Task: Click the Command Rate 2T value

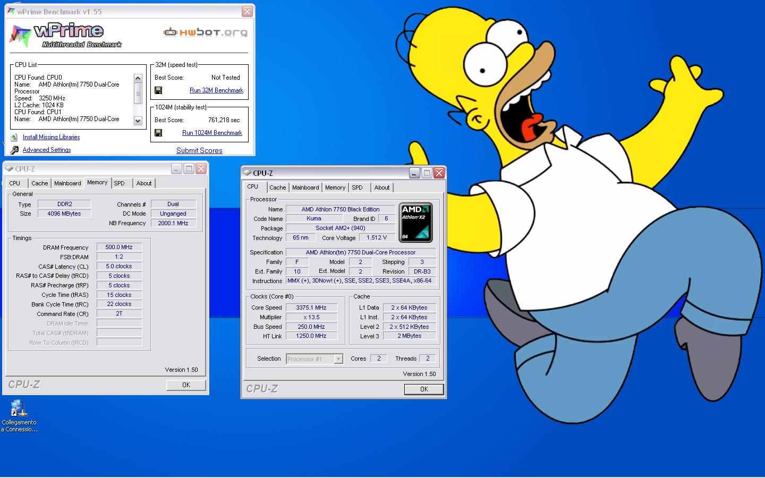Action: coord(119,314)
